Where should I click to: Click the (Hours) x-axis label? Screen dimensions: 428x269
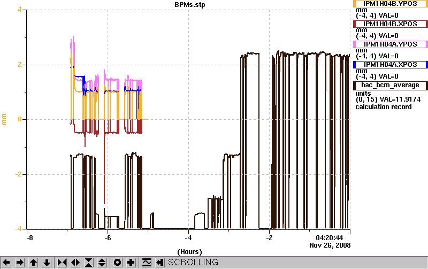click(190, 251)
